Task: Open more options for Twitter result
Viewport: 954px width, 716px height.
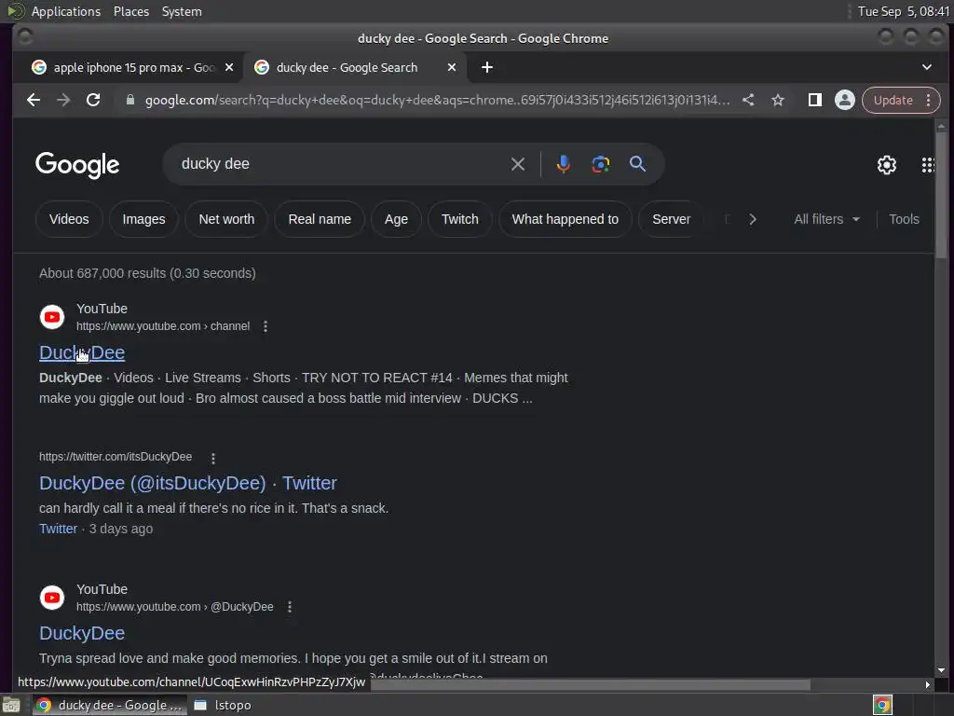Action: (x=213, y=458)
